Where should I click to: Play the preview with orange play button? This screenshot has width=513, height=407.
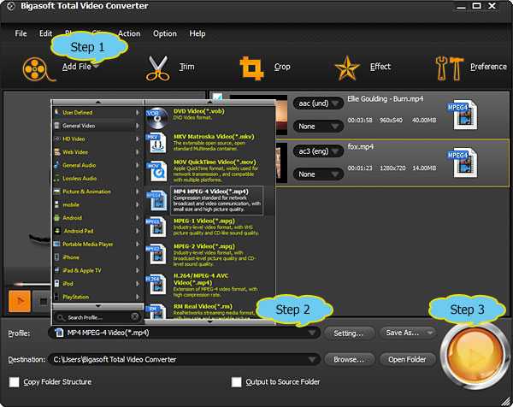20,301
